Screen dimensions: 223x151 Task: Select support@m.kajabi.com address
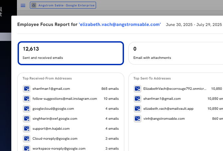(51, 129)
